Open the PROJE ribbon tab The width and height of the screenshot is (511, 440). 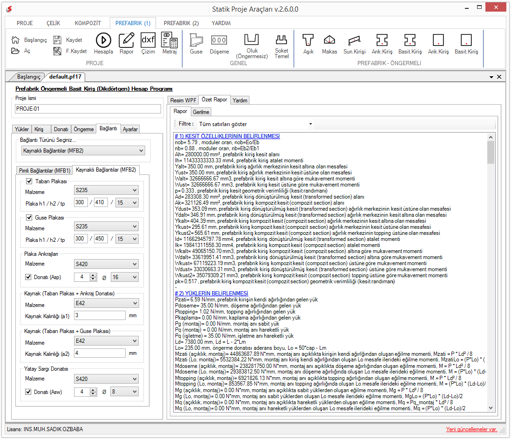(25, 23)
